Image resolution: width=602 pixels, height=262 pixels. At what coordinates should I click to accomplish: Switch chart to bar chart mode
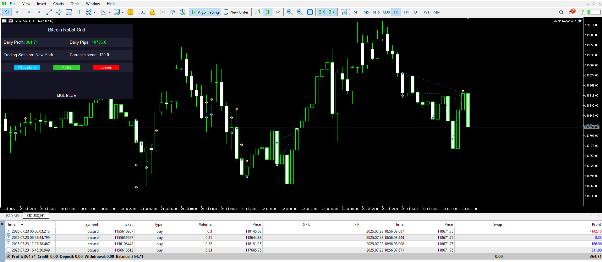pos(258,12)
